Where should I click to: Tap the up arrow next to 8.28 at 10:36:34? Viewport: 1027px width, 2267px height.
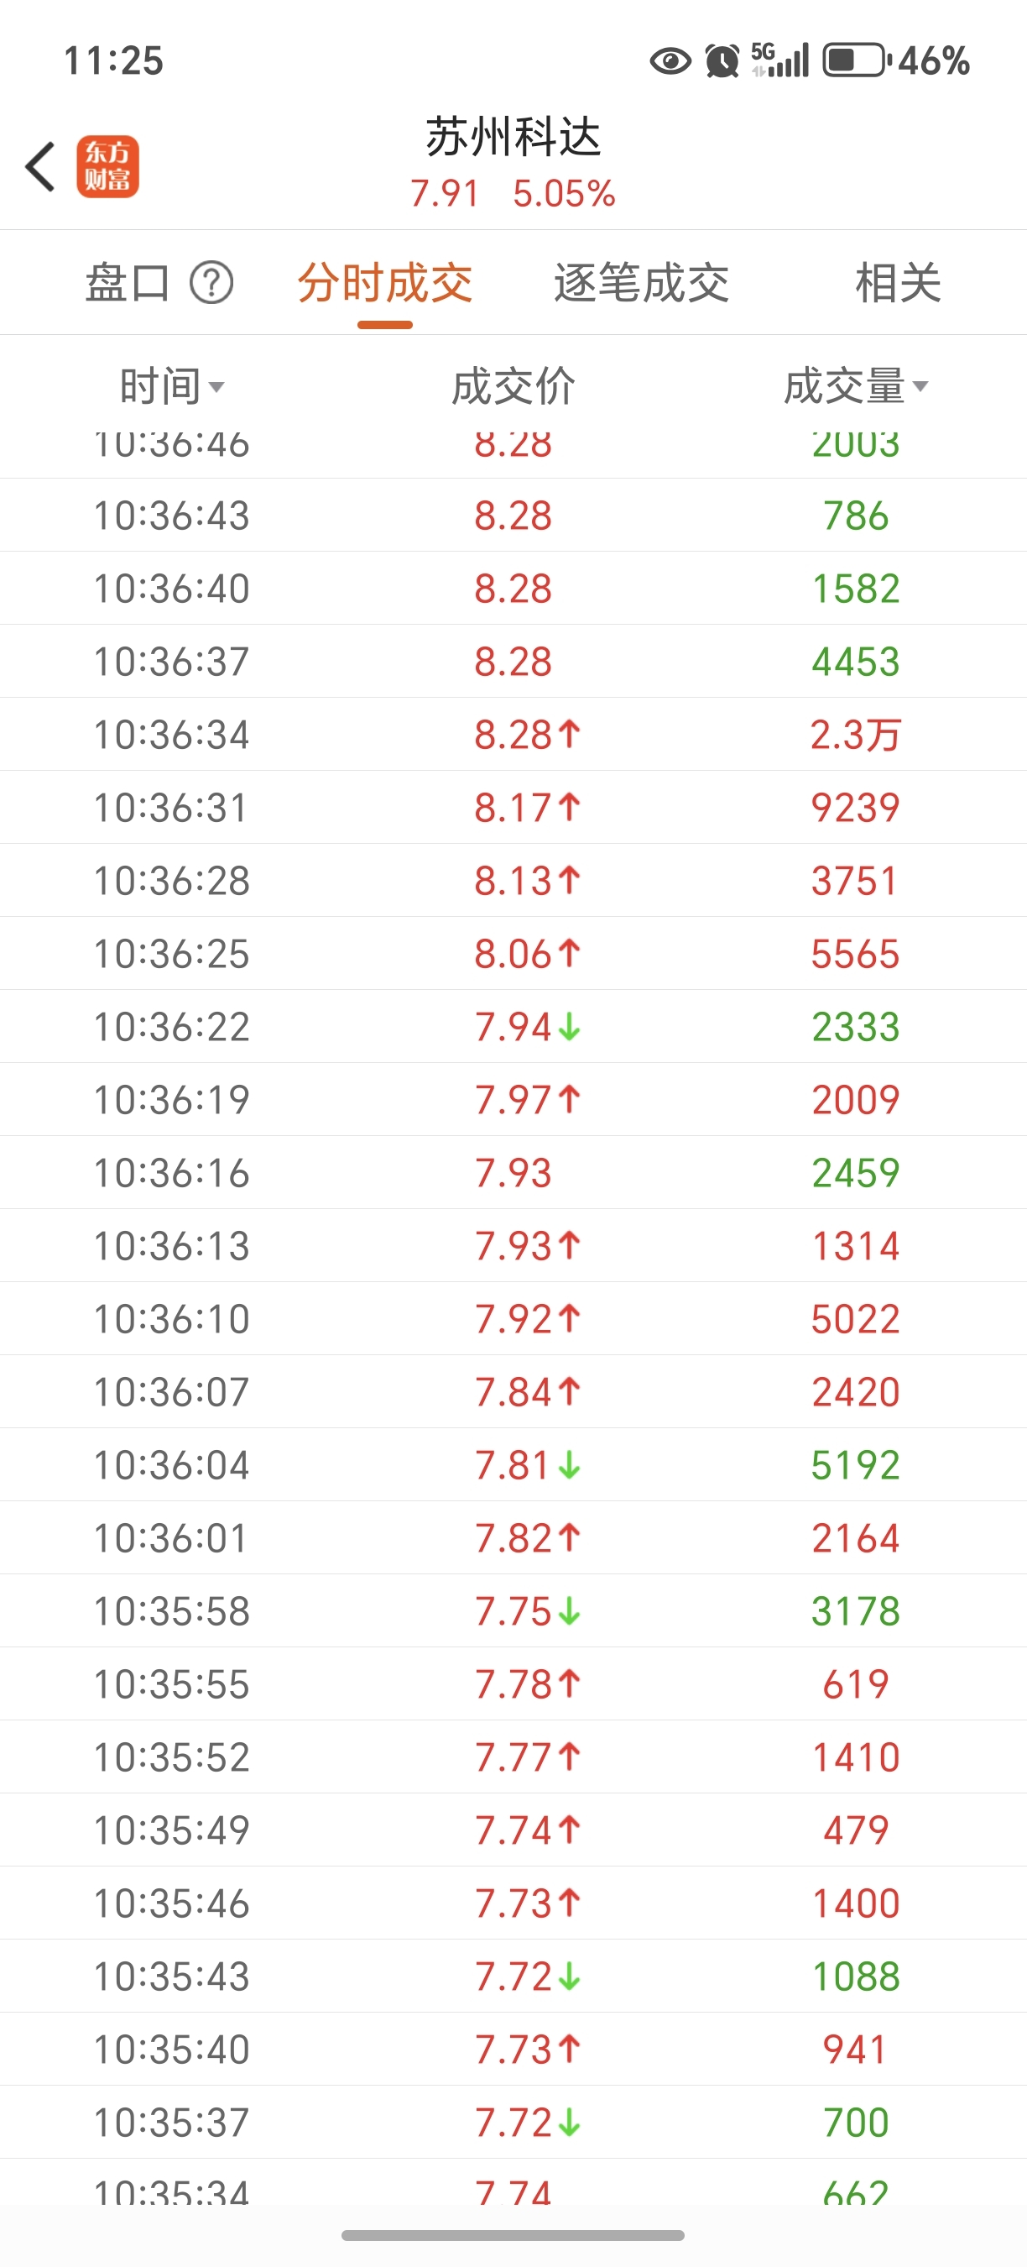pyautogui.click(x=570, y=733)
